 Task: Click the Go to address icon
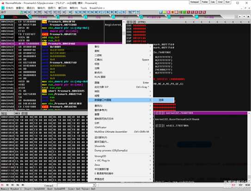click(70, 12)
